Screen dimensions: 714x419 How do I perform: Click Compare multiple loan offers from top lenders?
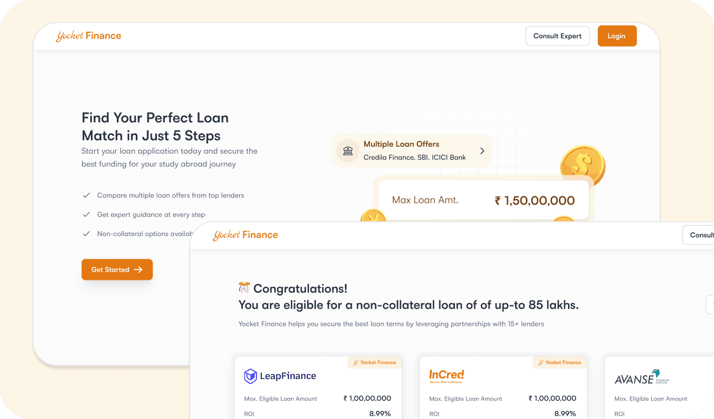click(x=170, y=195)
